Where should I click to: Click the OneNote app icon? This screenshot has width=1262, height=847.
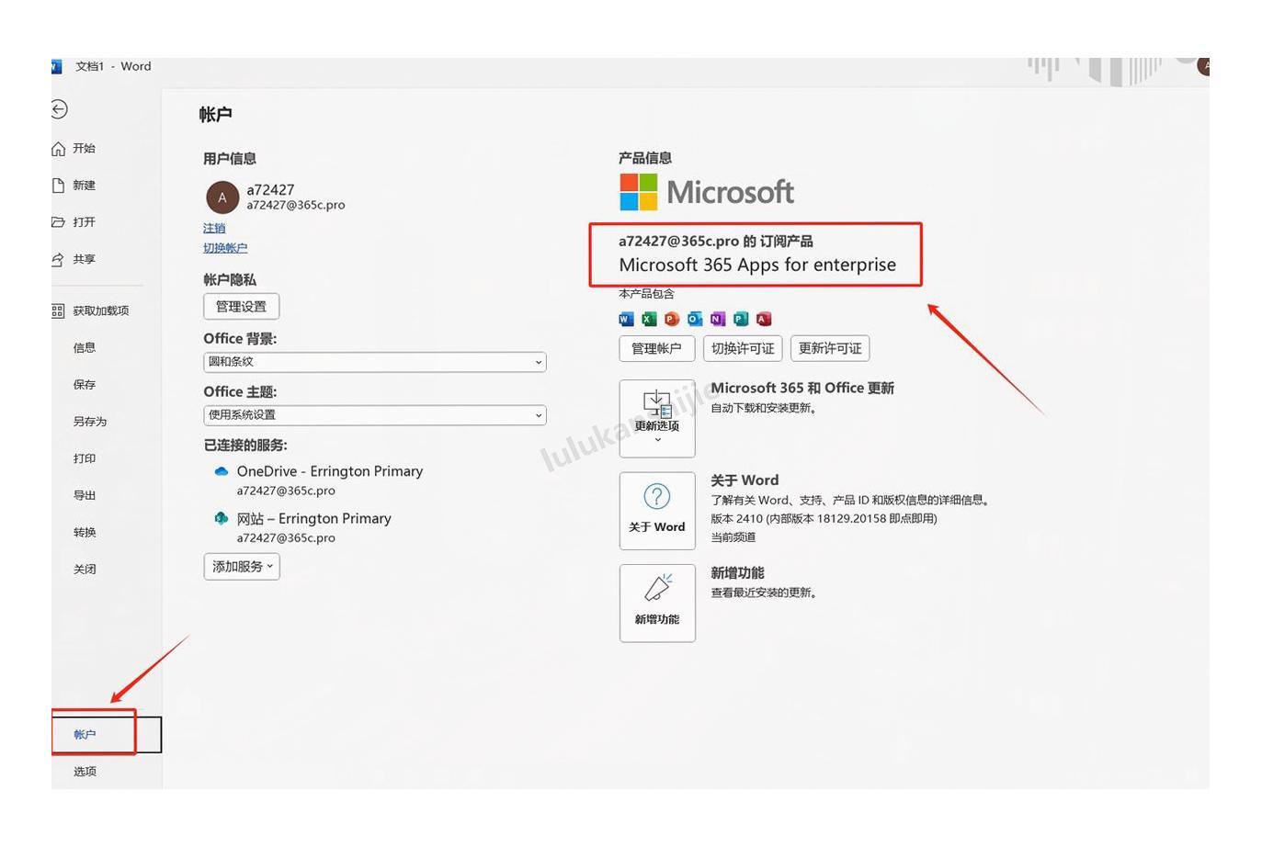click(x=718, y=319)
